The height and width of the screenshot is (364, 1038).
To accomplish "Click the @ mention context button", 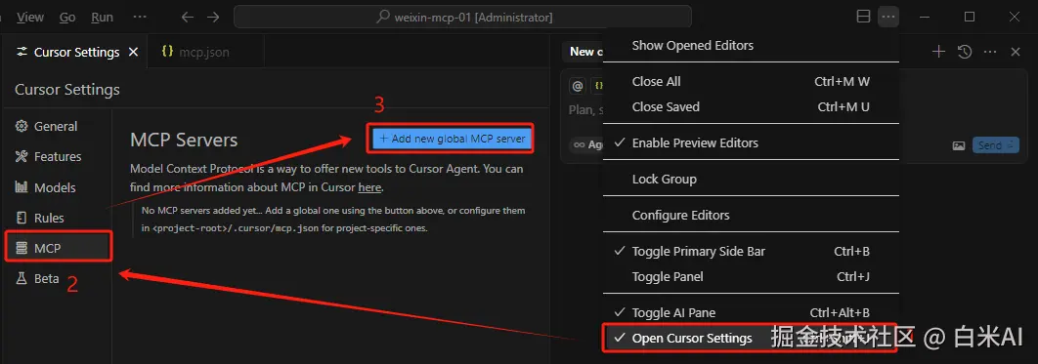I will [x=578, y=86].
